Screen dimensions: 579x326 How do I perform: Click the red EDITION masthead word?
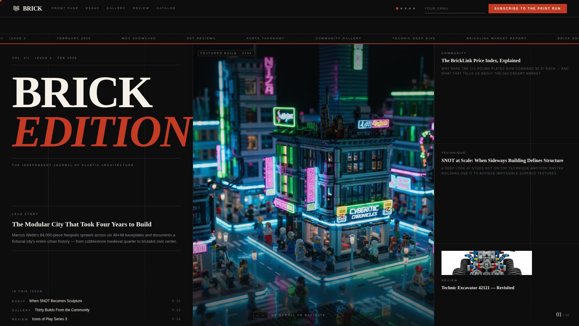(x=102, y=132)
